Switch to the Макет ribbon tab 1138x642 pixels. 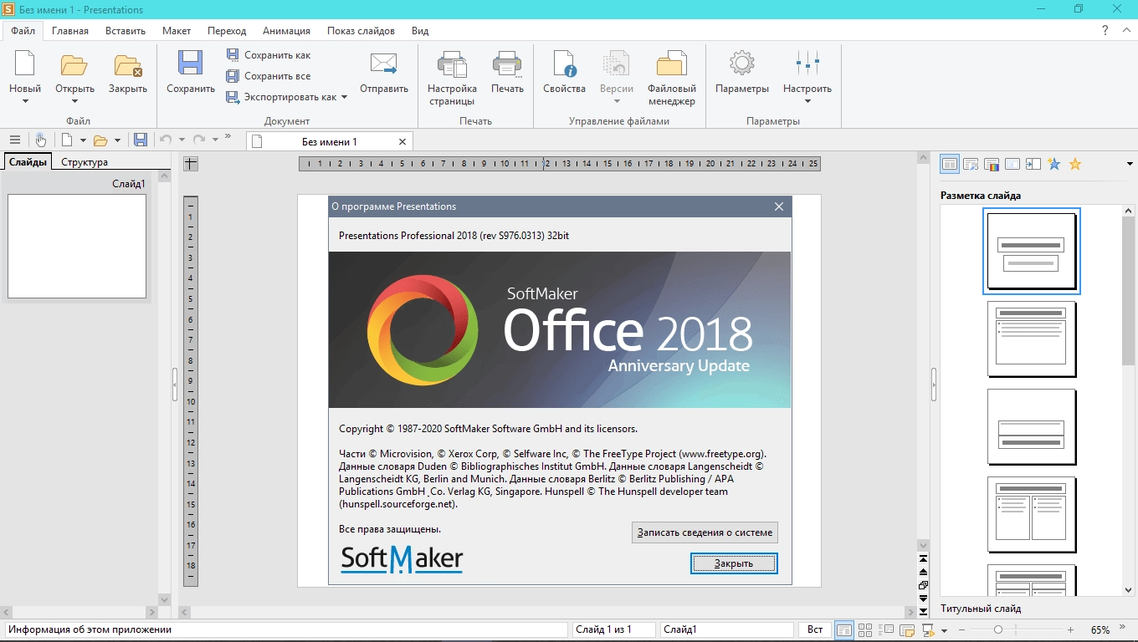177,31
